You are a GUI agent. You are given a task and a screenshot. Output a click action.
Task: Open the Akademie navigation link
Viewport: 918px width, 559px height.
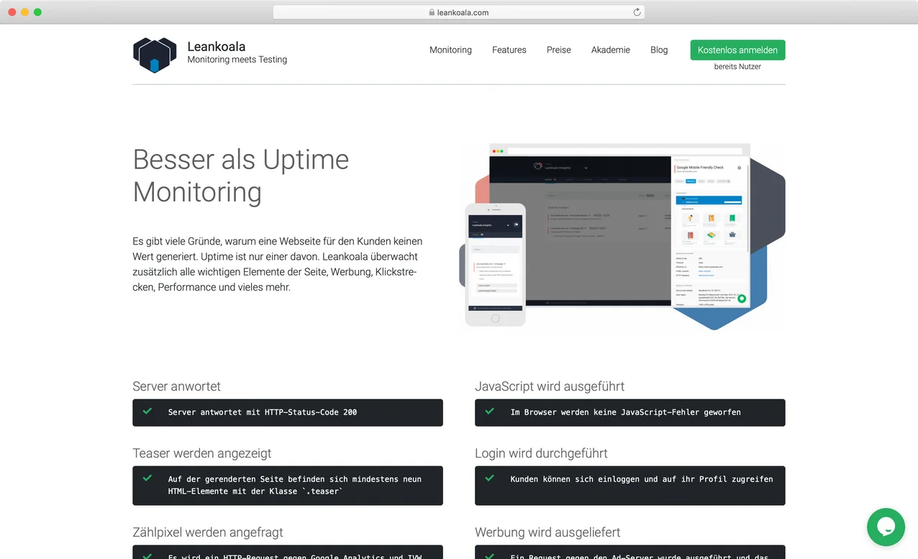(x=610, y=50)
